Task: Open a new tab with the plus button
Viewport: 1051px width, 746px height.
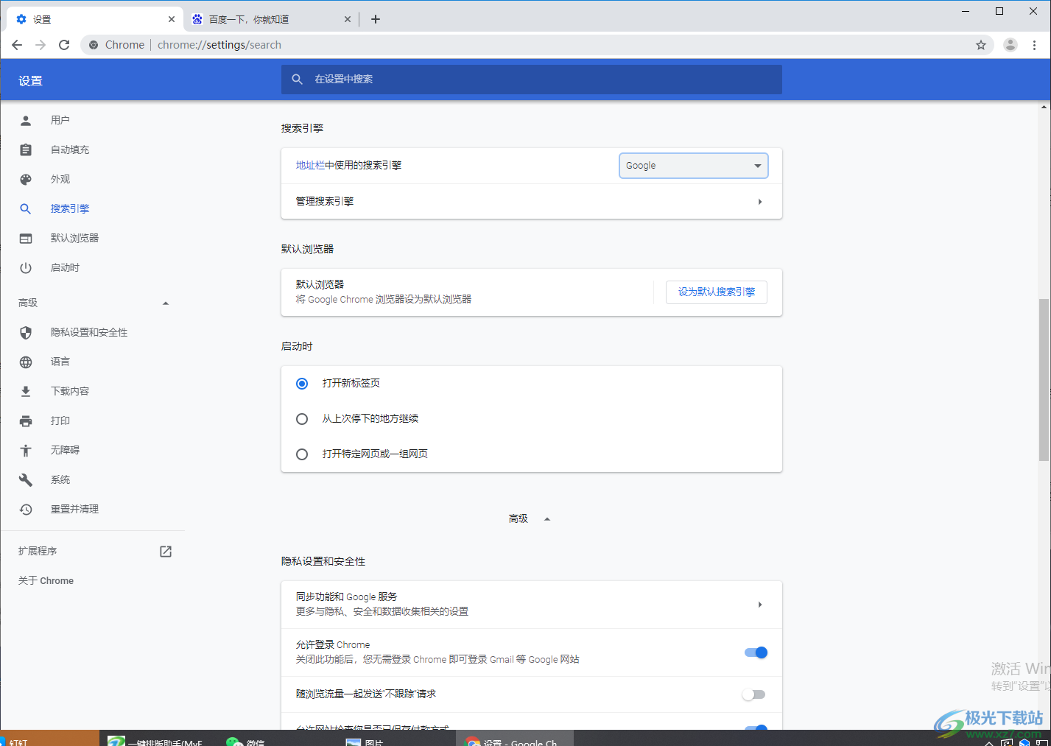Action: pyautogui.click(x=376, y=19)
